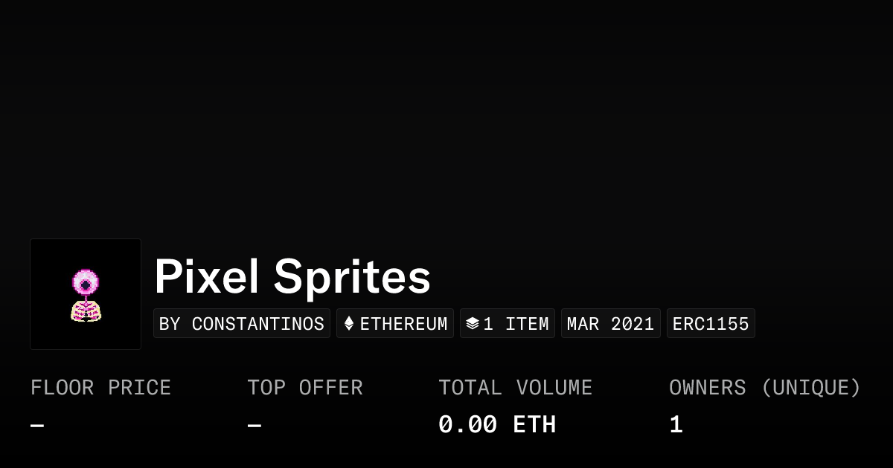
Task: Click the ERC1155 token standard badge
Action: (711, 324)
